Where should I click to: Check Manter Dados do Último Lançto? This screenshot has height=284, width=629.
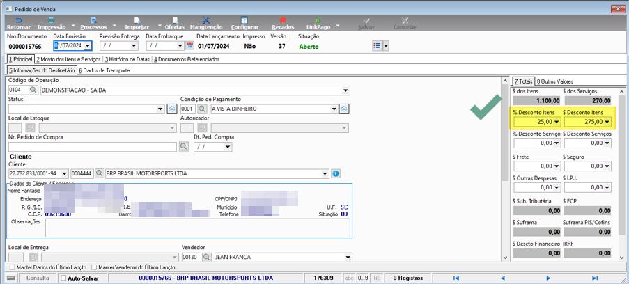point(13,267)
